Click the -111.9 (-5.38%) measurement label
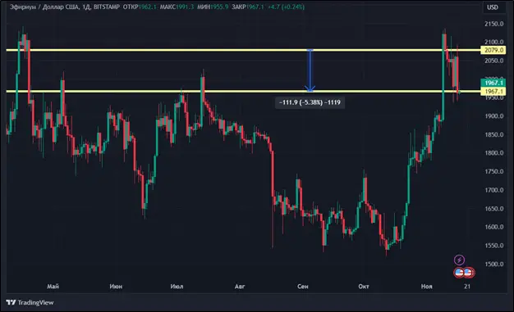This screenshot has height=312, width=514. pyautogui.click(x=310, y=102)
